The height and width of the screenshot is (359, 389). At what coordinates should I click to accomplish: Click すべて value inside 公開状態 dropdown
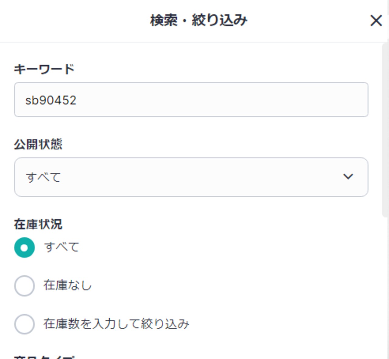(43, 177)
